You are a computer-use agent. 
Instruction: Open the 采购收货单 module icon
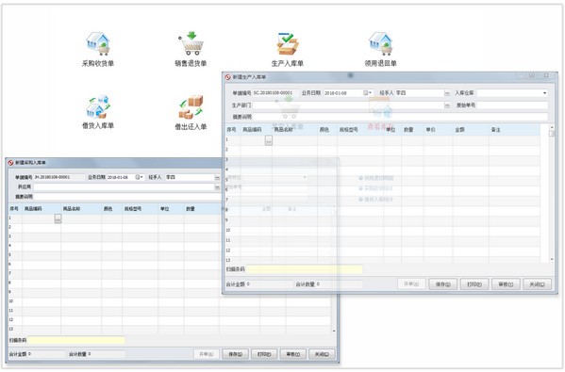[x=98, y=43]
